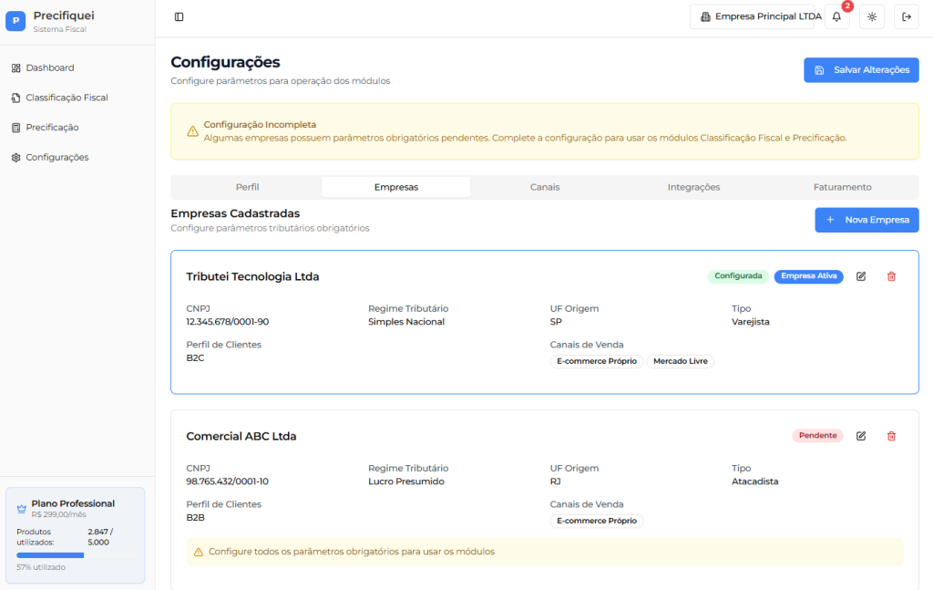Viewport: 933px width, 590px height.
Task: Open Dashboard in the sidebar
Action: [49, 67]
